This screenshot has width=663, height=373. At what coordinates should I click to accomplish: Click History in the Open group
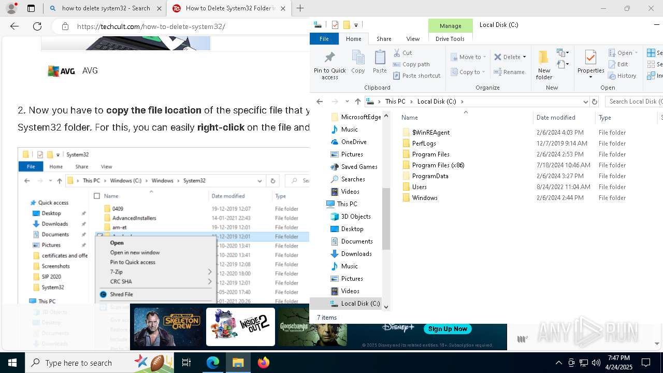(x=623, y=76)
